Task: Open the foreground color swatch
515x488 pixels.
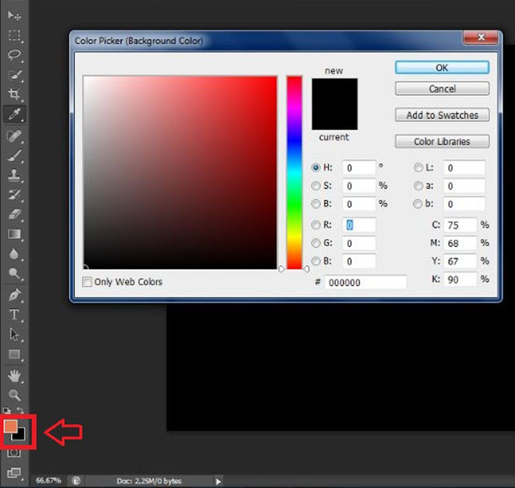Action: tap(11, 427)
